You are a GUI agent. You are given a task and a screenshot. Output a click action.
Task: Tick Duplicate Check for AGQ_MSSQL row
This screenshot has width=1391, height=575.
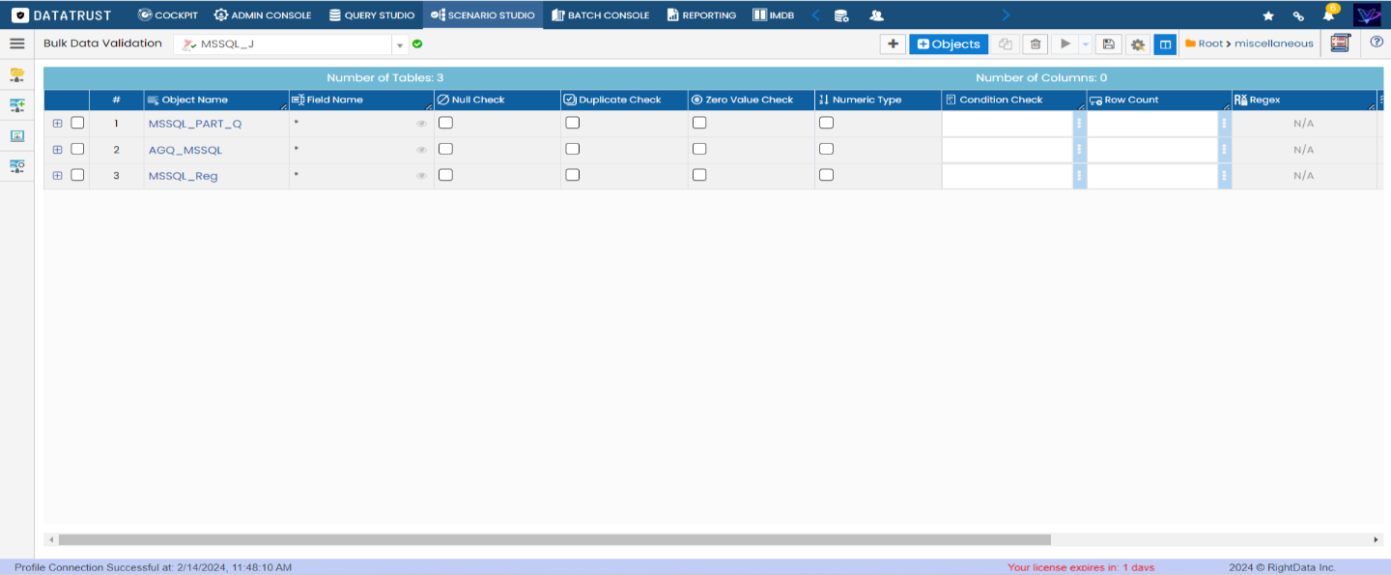[x=572, y=150]
